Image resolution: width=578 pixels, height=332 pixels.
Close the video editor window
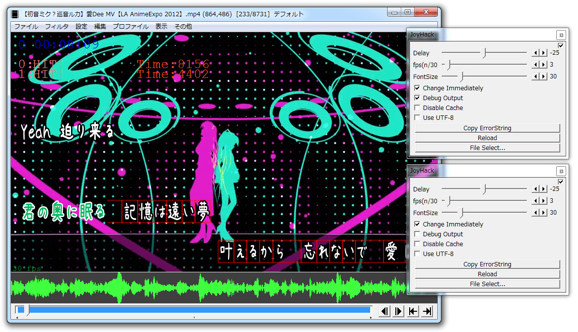coord(426,12)
